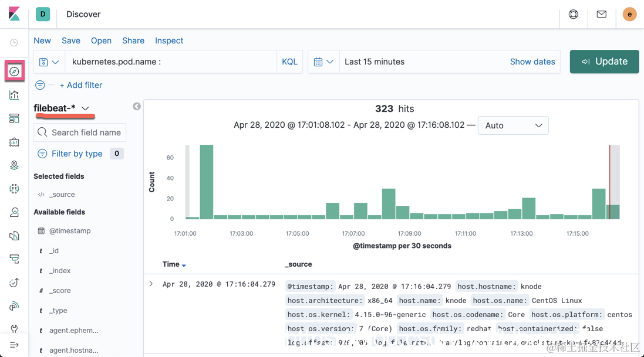644x357 pixels.
Task: Click New in the top menu
Action: pyautogui.click(x=42, y=40)
